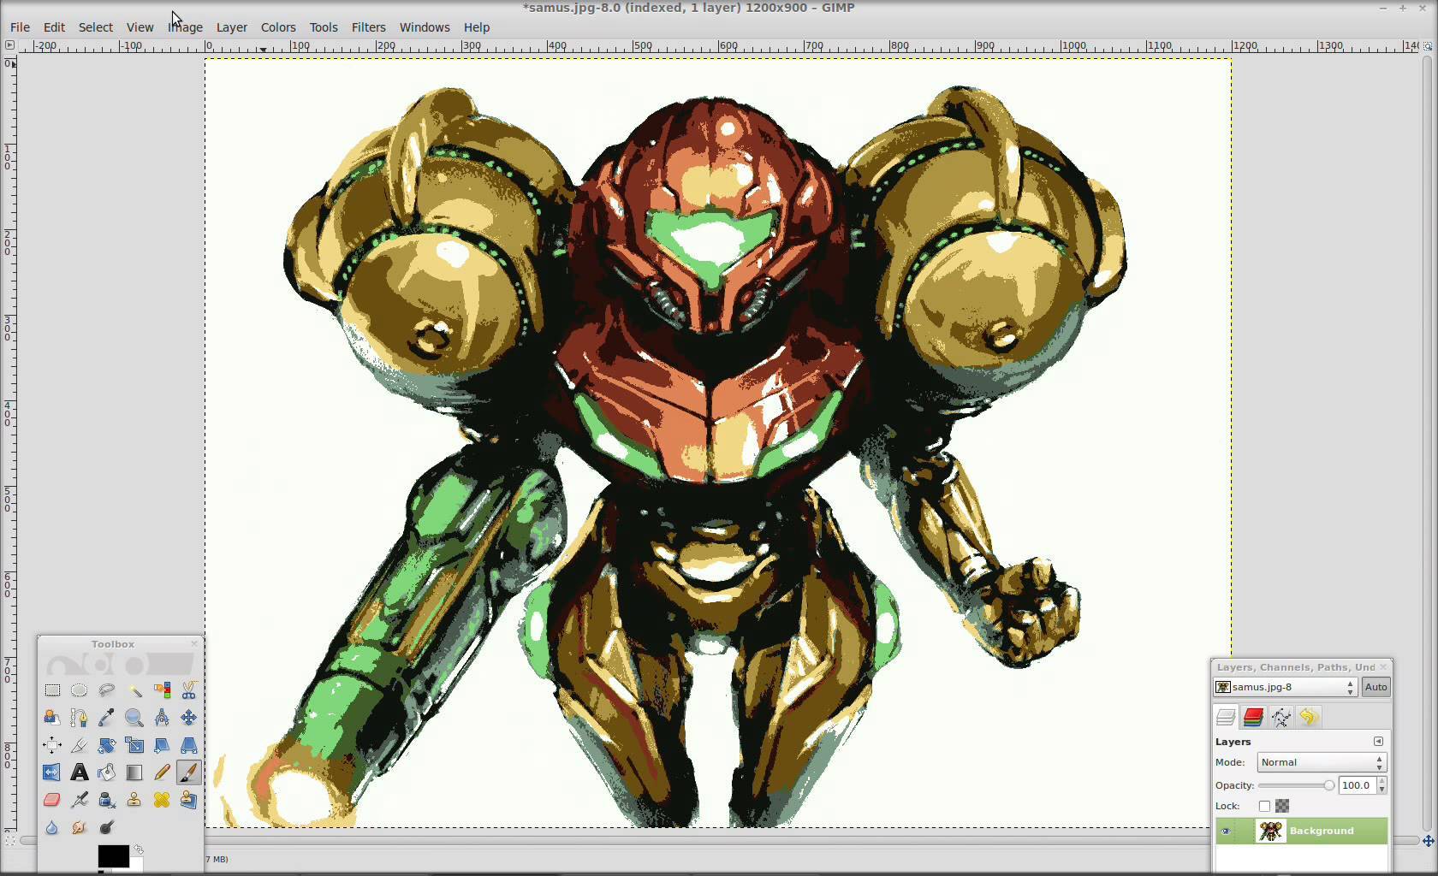This screenshot has width=1438, height=876.
Task: Select the Paths pen tool
Action: coord(80,717)
